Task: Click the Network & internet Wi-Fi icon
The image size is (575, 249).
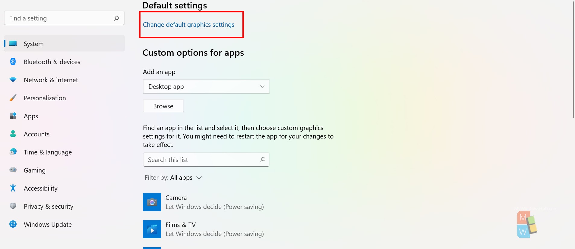Action: point(13,80)
